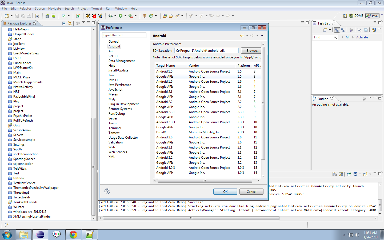The height and width of the screenshot is (240, 384).
Task: Toggle Scheduled view in Task List
Action: coord(343,30)
